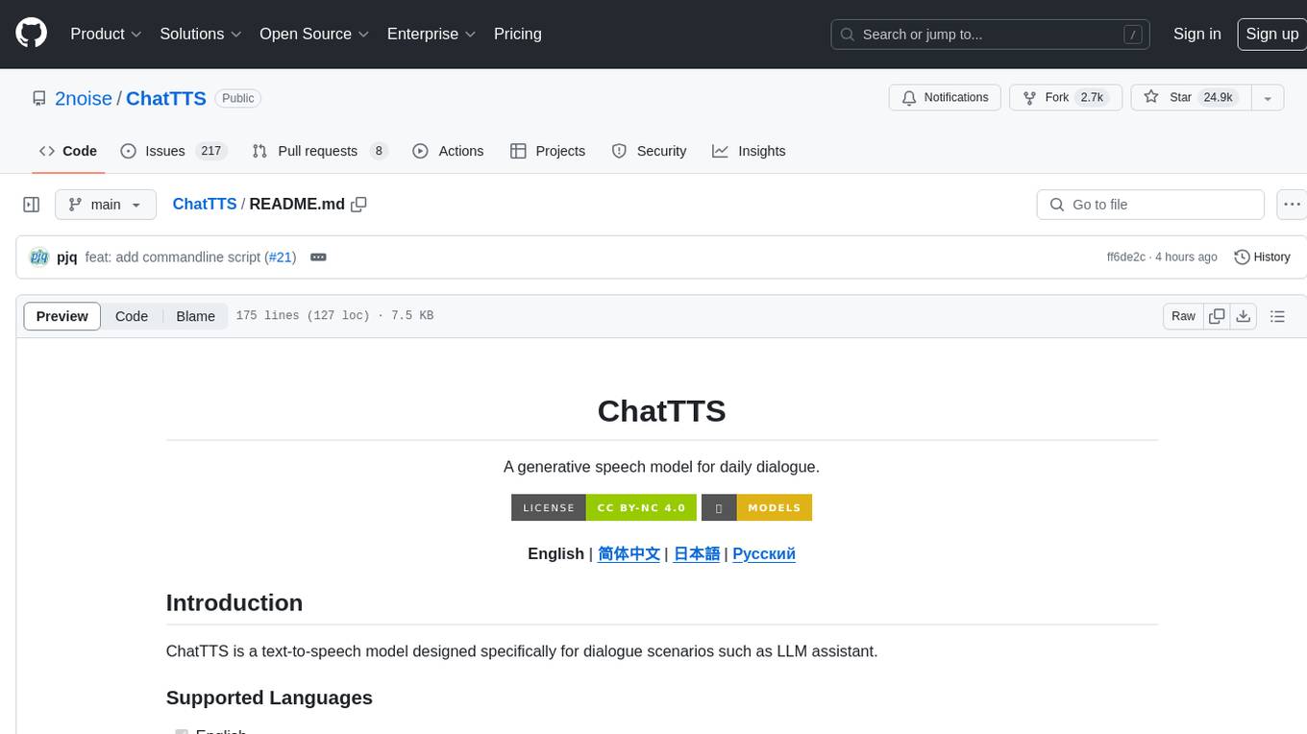Click the Notifications bell button
This screenshot has width=1307, height=734.
coord(946,98)
